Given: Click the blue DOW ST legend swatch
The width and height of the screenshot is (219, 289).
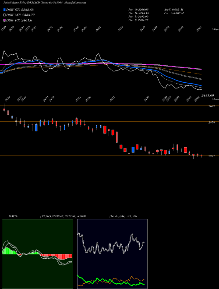Looking at the screenshot, I should click(4, 10).
